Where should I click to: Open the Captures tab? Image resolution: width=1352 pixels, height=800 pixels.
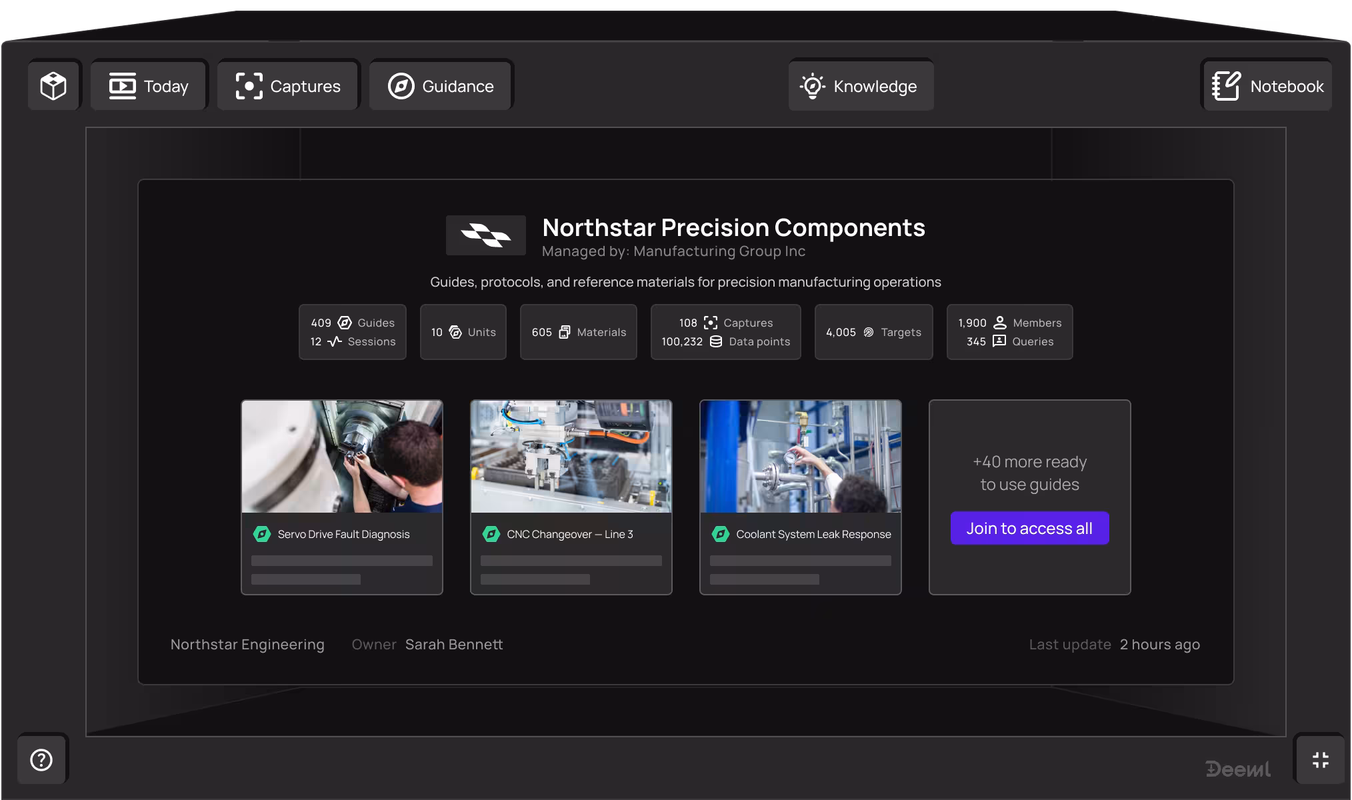288,86
